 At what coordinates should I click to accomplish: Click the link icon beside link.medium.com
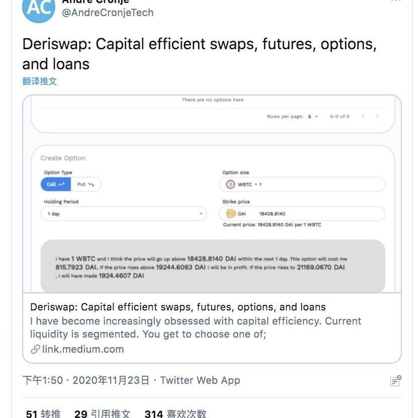click(x=35, y=349)
